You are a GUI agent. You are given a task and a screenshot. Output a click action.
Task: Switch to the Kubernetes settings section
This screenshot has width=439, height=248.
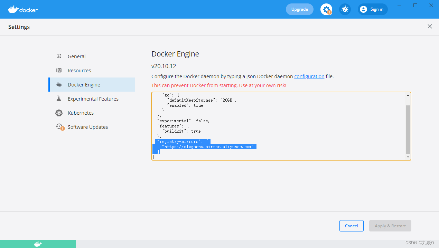(81, 113)
